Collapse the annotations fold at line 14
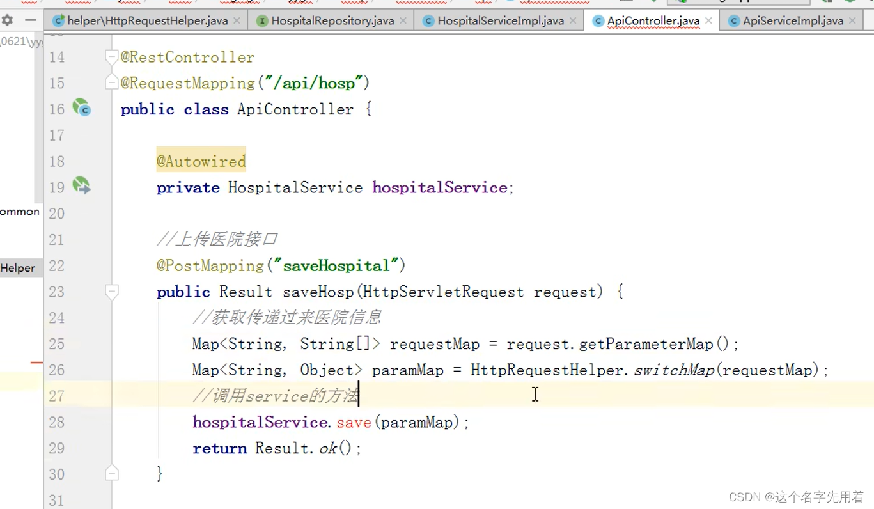This screenshot has width=874, height=509. click(112, 57)
